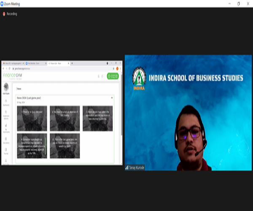253x211 pixels.
Task: Select Tanay Kurode's video tile
Action: (188, 113)
